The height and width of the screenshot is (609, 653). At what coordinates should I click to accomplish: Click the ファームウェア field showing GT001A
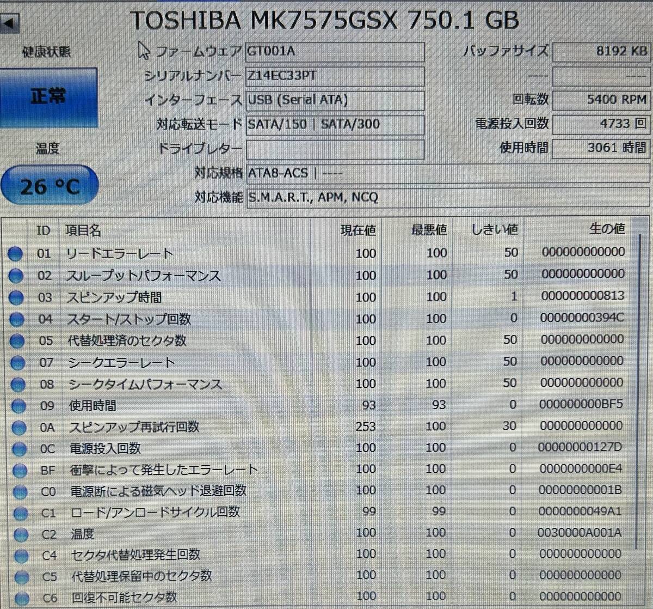click(335, 52)
